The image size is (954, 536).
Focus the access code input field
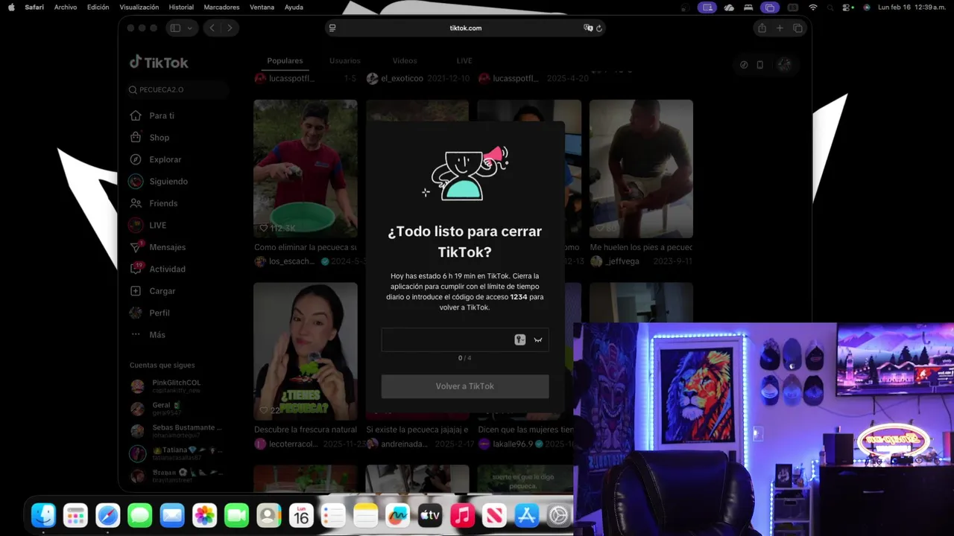coord(465,339)
